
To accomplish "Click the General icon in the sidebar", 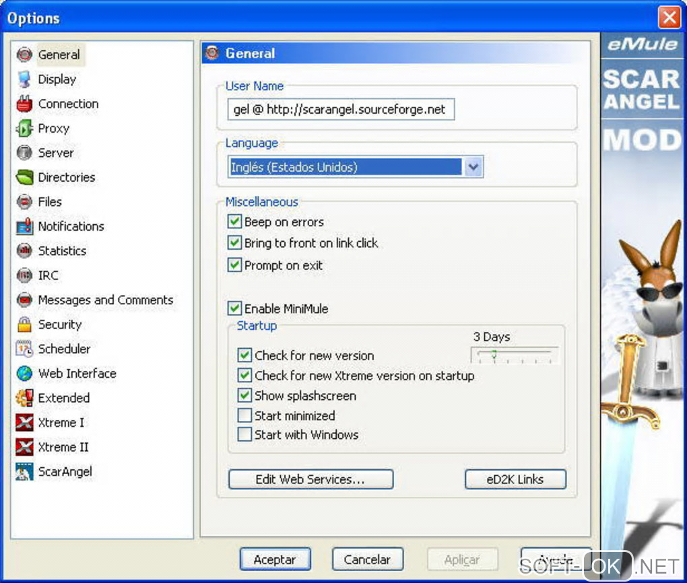I will (x=24, y=55).
